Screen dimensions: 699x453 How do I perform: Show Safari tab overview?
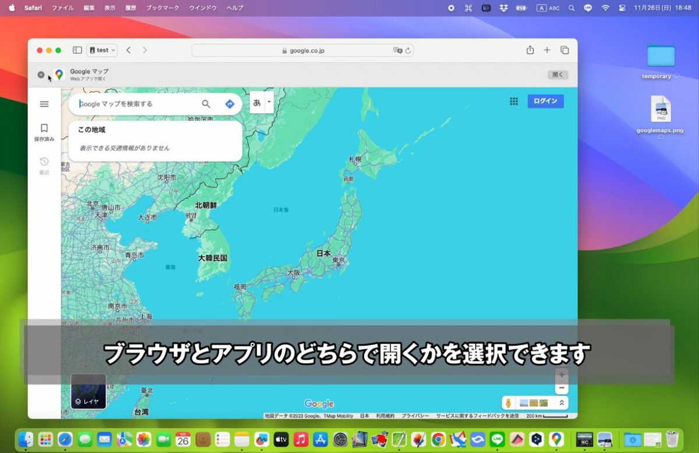[564, 50]
